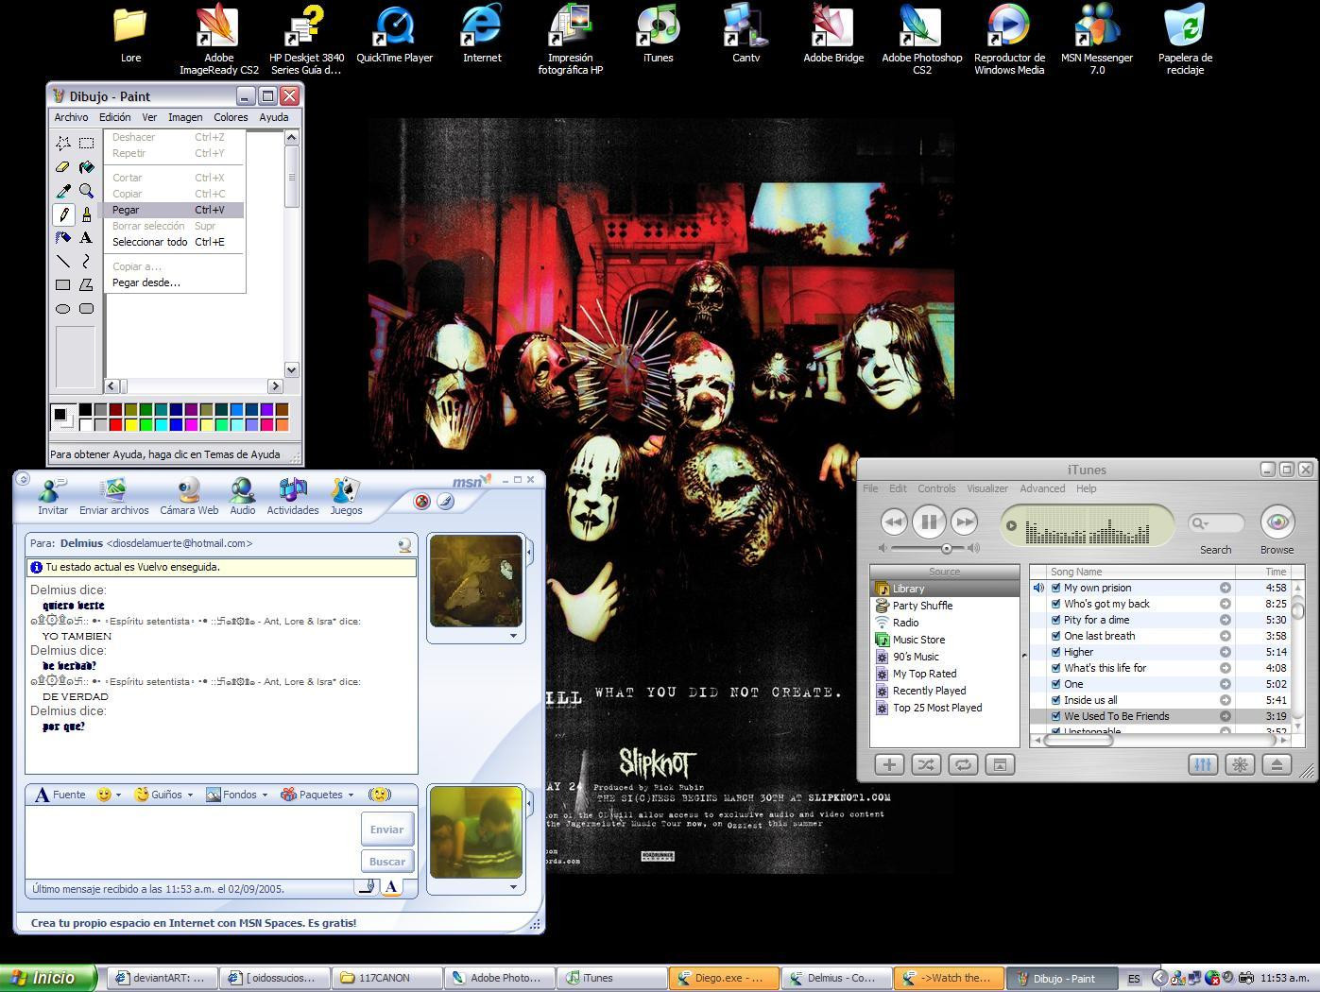Select the Fill with color bucket tool

[86, 167]
